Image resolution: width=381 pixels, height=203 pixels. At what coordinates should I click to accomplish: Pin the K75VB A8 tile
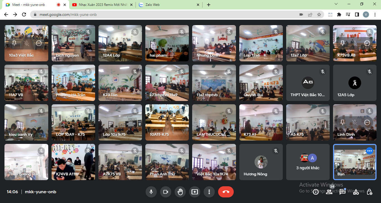[343, 43]
